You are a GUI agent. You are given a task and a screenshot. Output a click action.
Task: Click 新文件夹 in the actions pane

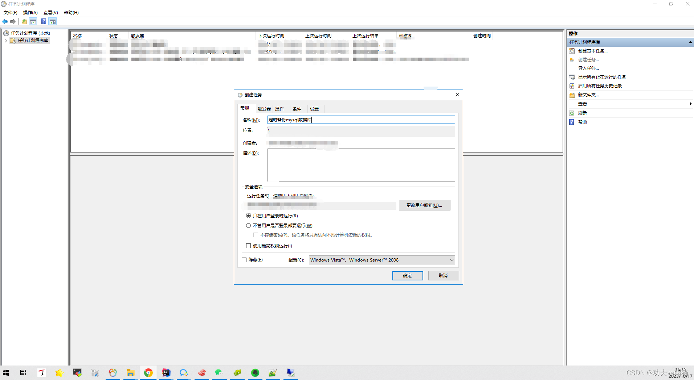pyautogui.click(x=588, y=95)
